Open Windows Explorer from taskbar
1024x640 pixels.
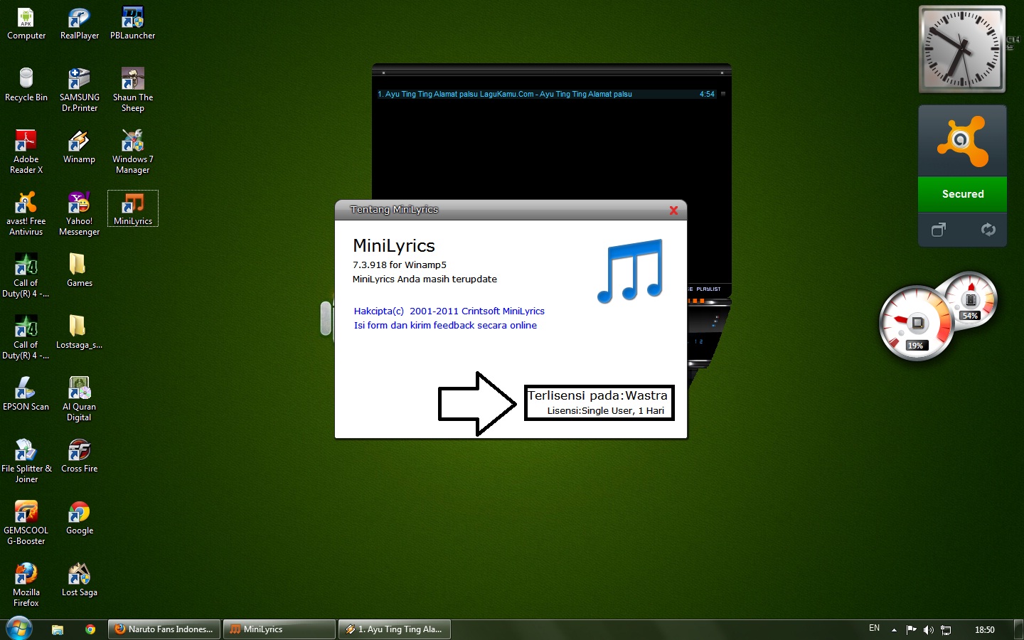tap(58, 629)
